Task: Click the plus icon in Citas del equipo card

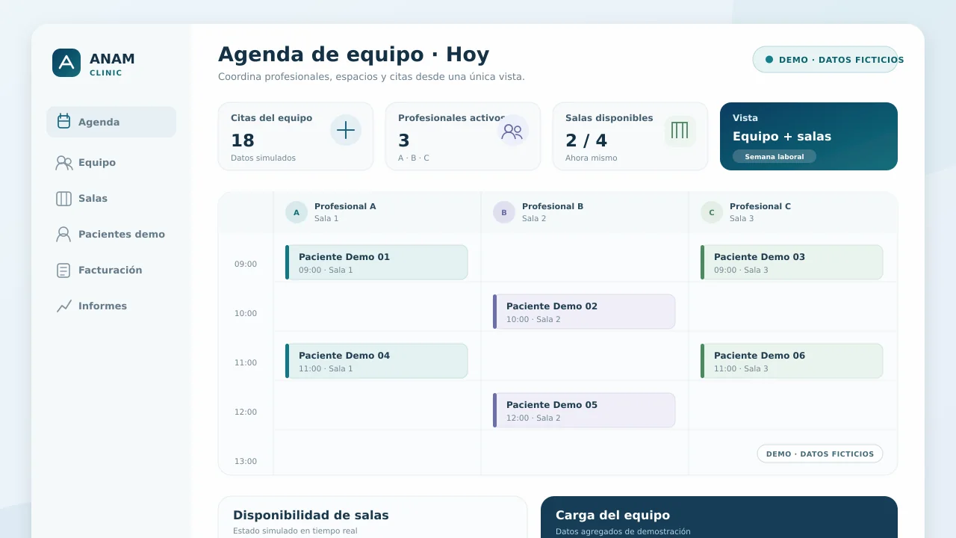Action: click(346, 131)
